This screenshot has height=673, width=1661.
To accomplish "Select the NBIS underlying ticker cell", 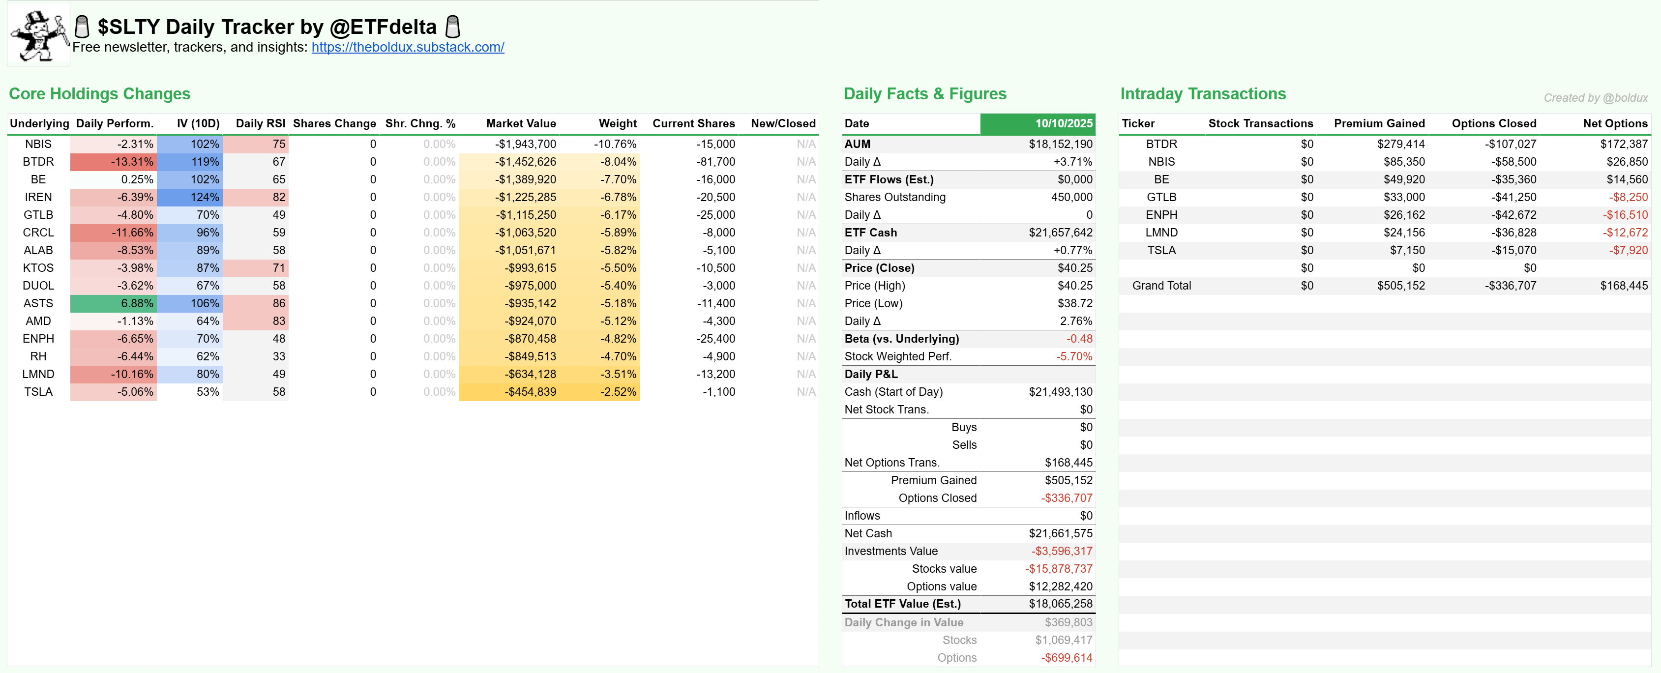I will coord(38,144).
